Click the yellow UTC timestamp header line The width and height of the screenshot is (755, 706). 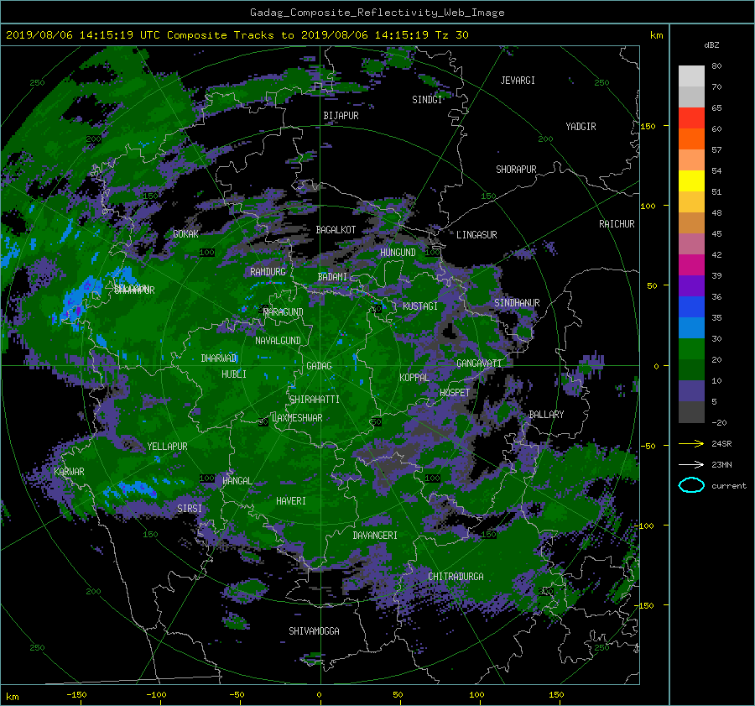(237, 35)
